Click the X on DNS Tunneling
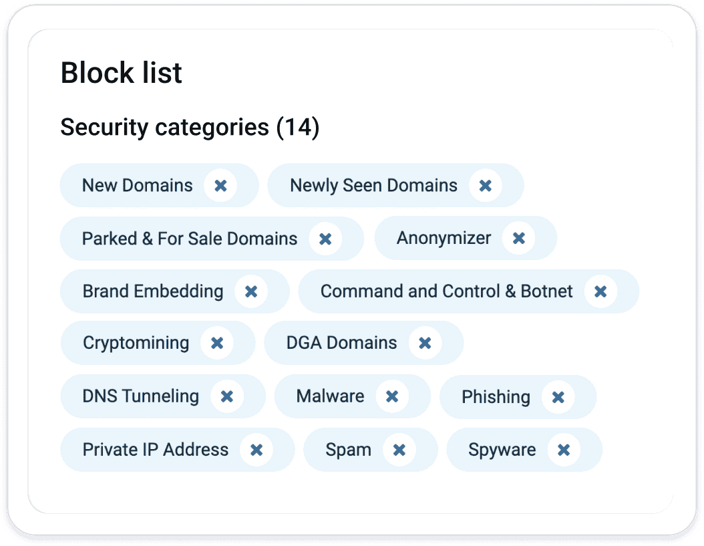 click(226, 396)
